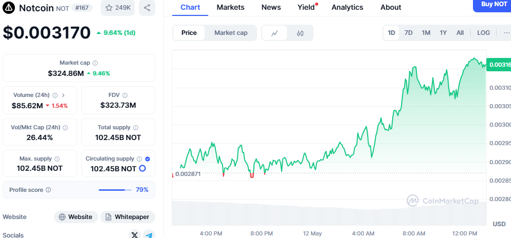The width and height of the screenshot is (511, 238).
Task: Open the Yield tab
Action: [x=306, y=7]
